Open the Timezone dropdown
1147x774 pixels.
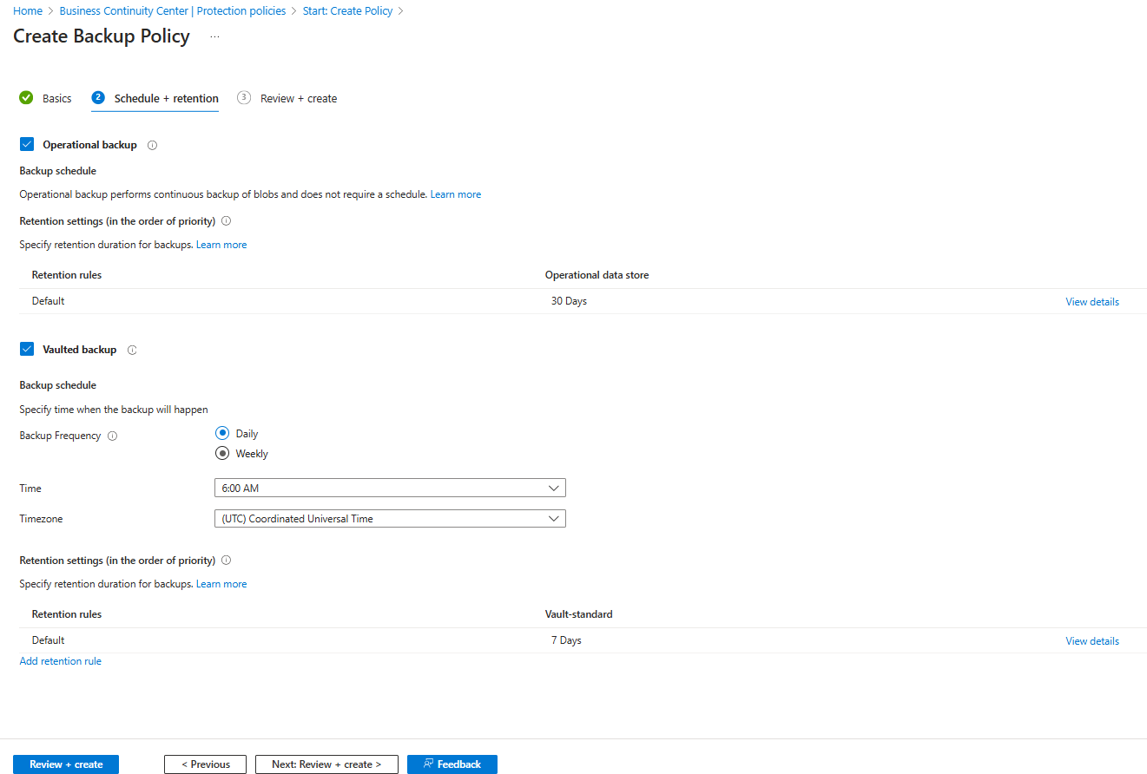point(390,519)
